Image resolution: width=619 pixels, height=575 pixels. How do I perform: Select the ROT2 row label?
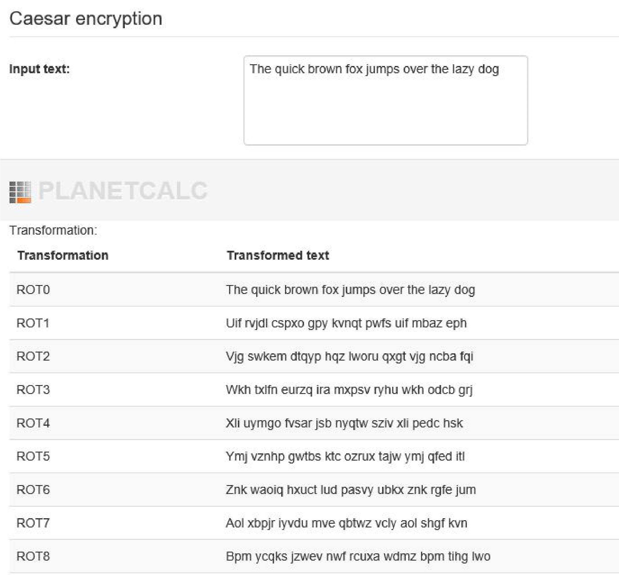[x=33, y=356]
